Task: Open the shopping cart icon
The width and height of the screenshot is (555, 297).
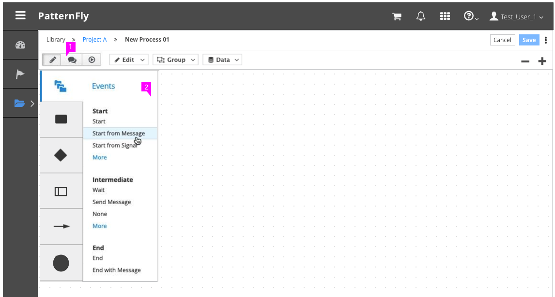Action: pyautogui.click(x=397, y=16)
